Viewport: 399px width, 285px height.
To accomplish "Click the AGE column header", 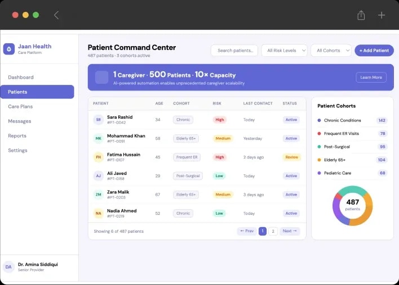I will (x=159, y=103).
